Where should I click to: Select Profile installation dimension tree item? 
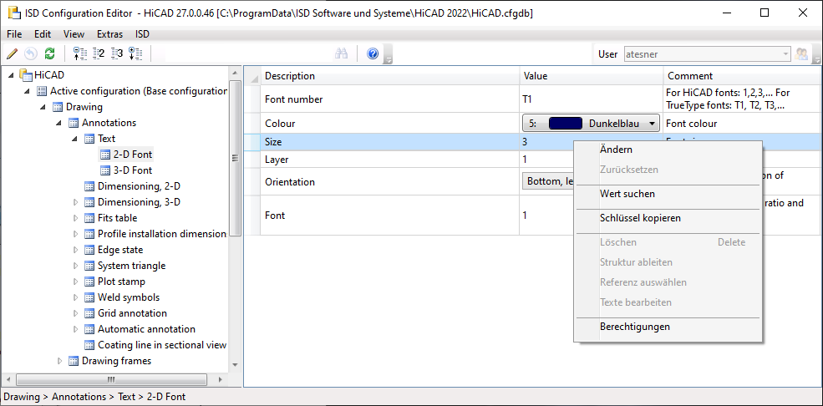(162, 234)
